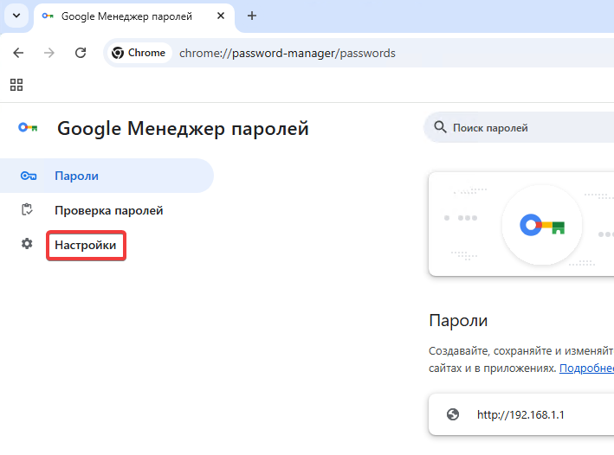Screen dimensions: 614x455
Task: Open the saved http://192.168.1.1 password entry
Action: 521,414
